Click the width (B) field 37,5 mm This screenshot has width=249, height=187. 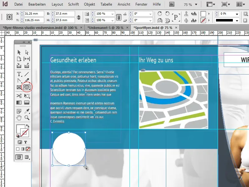pos(65,14)
